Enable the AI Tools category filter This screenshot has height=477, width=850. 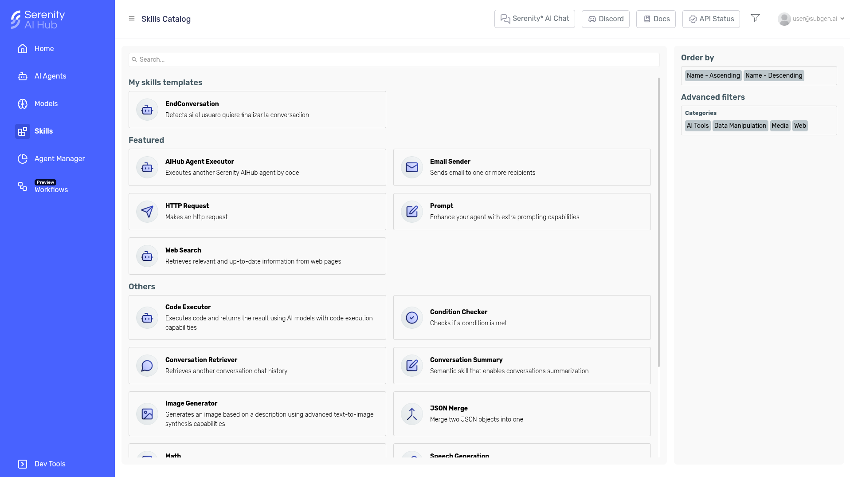coord(697,126)
